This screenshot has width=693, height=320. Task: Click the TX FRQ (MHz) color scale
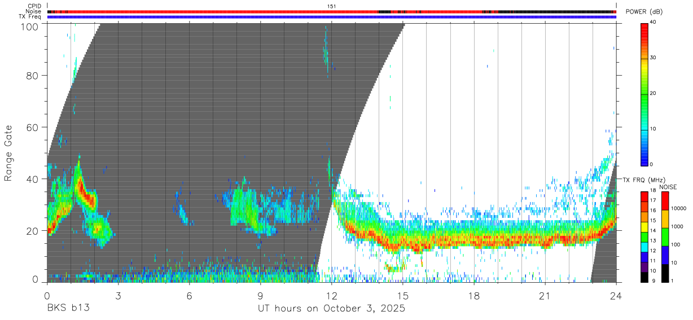[644, 236]
